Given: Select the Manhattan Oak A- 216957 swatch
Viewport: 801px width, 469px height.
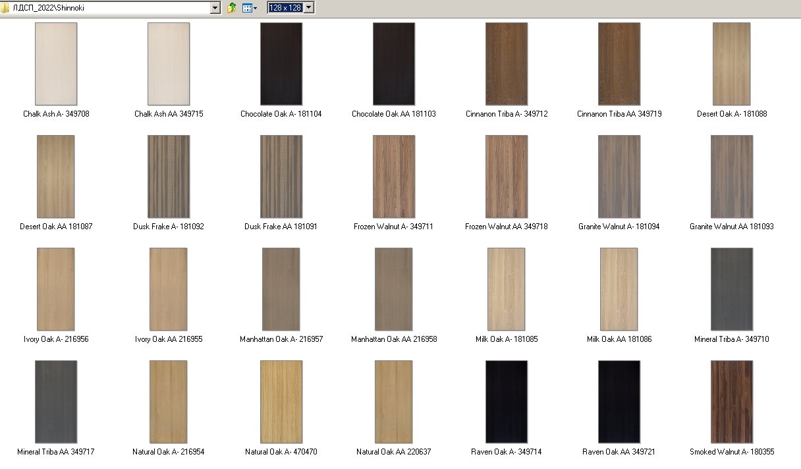Looking at the screenshot, I should click(281, 289).
